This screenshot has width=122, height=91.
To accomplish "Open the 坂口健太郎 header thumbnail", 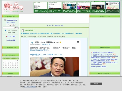I will pos(98,7).
